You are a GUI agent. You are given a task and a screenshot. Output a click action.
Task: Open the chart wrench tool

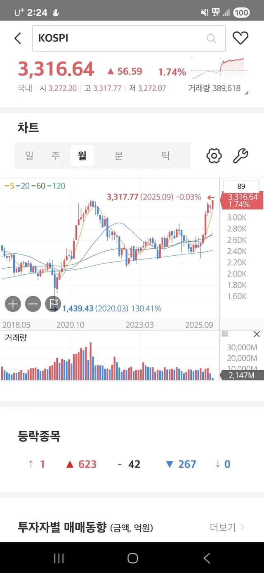click(x=240, y=156)
